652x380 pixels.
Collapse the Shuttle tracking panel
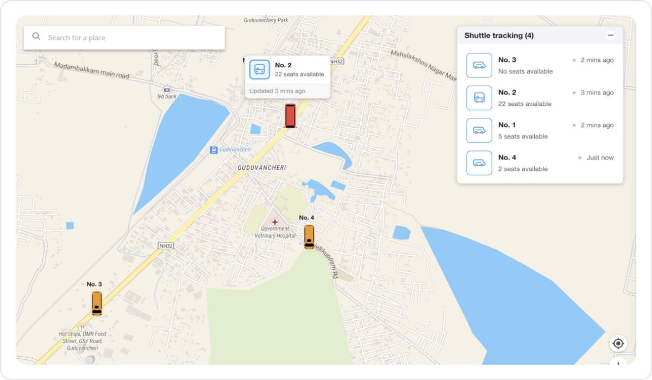[x=611, y=35]
